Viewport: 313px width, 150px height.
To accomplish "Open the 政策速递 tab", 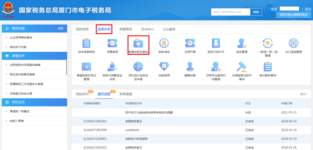I will (x=126, y=94).
